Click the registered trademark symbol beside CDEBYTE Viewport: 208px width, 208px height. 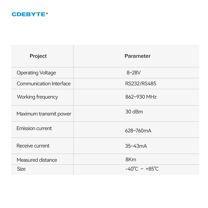47,14
